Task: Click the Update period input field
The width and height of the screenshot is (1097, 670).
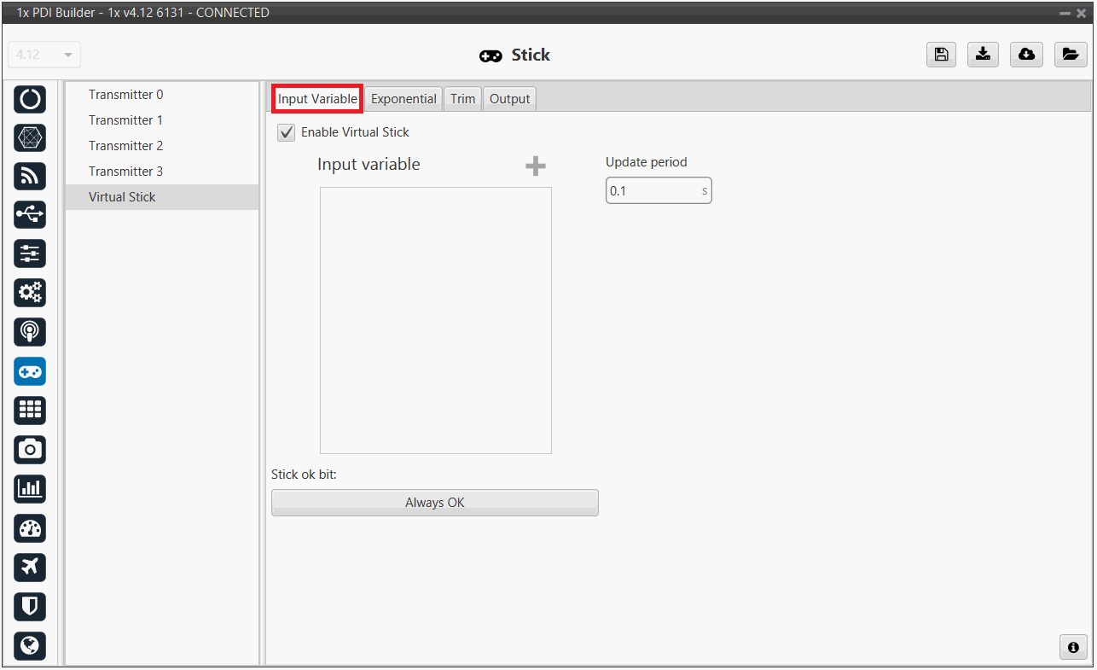Action: [653, 191]
